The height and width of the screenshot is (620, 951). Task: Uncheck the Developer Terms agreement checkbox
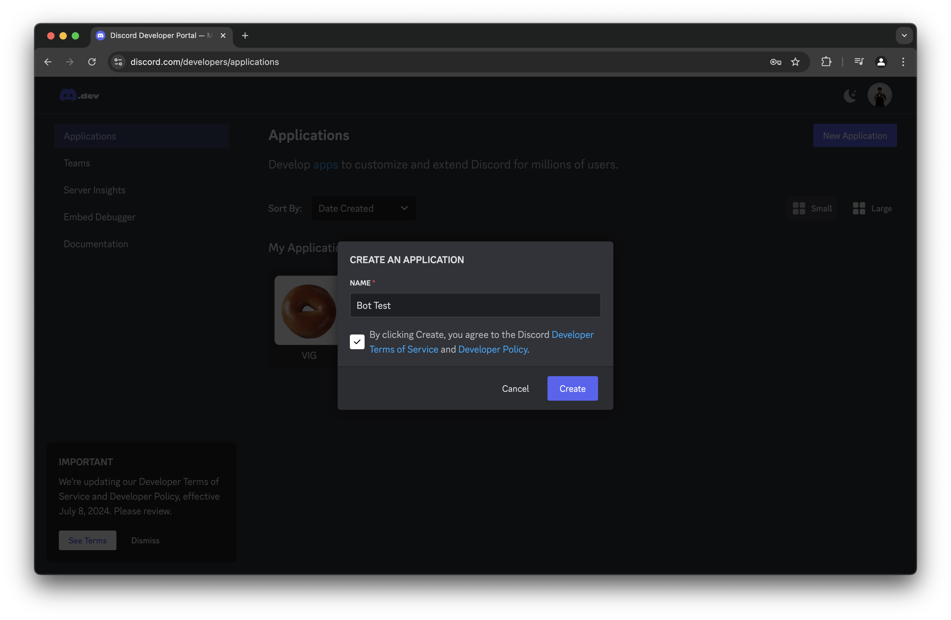tap(357, 342)
